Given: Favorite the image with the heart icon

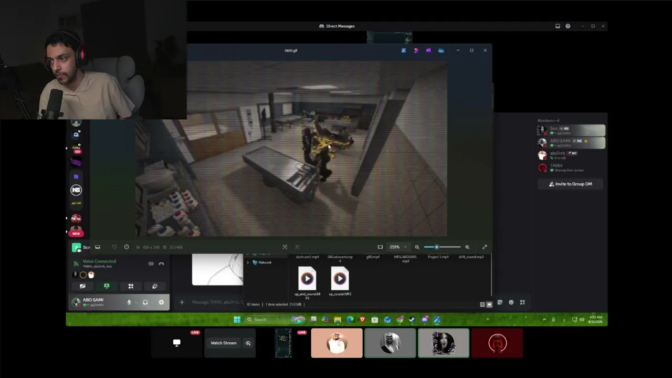Looking at the screenshot, I should tap(114, 247).
